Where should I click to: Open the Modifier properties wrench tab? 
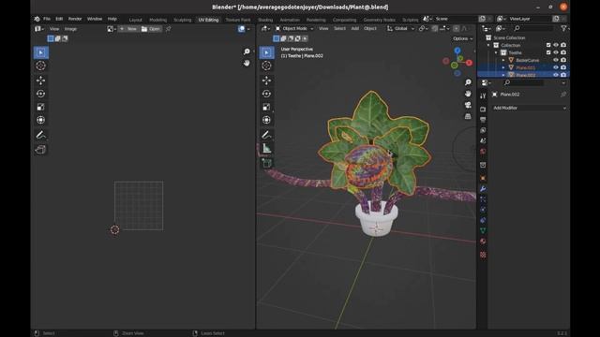(x=483, y=189)
